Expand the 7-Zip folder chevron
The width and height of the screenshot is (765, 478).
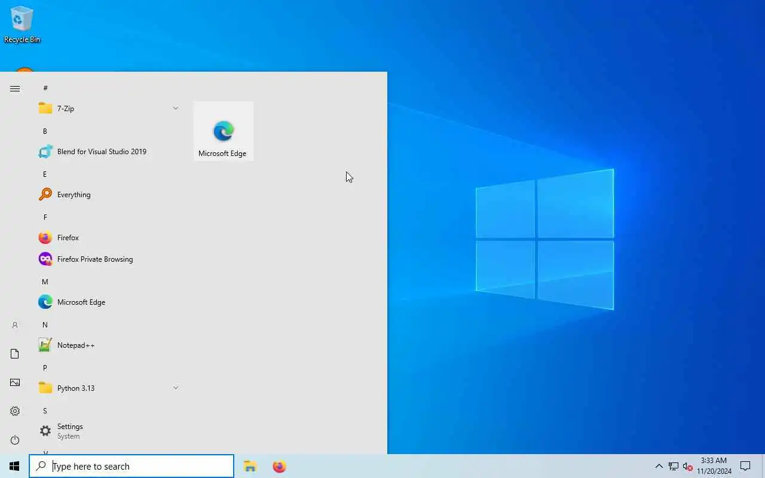176,108
